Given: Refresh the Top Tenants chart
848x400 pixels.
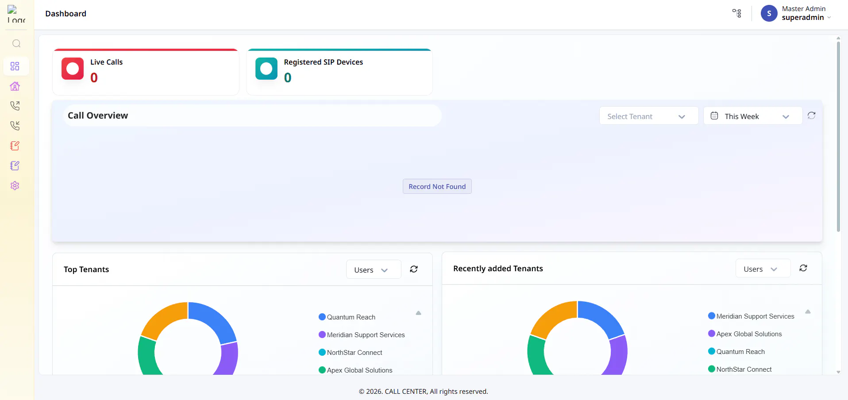Looking at the screenshot, I should [x=414, y=269].
